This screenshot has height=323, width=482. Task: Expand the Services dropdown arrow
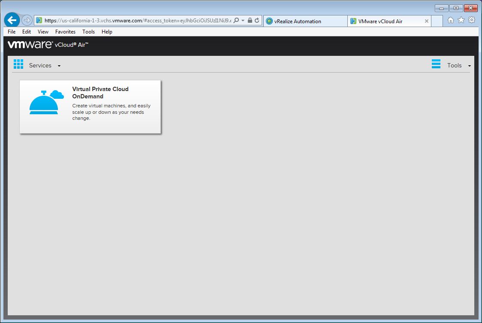(x=59, y=66)
